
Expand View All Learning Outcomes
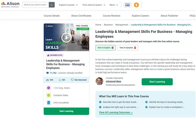(x=116, y=113)
